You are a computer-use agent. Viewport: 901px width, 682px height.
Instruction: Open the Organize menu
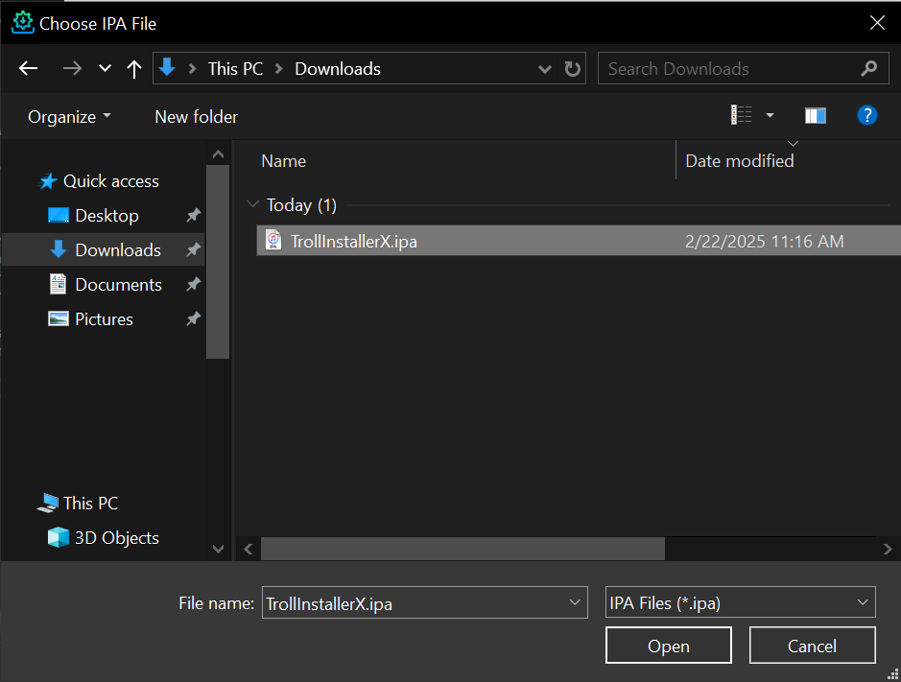coord(69,117)
